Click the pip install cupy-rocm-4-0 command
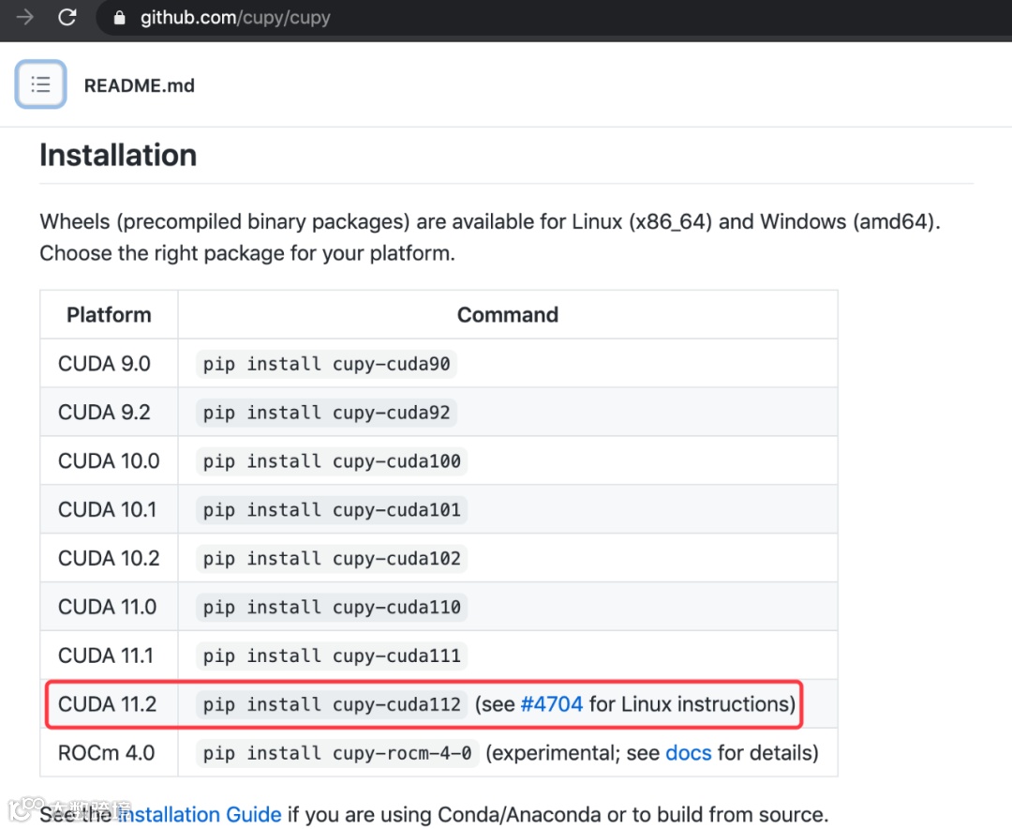Viewport: 1012px width, 829px height. pyautogui.click(x=337, y=753)
